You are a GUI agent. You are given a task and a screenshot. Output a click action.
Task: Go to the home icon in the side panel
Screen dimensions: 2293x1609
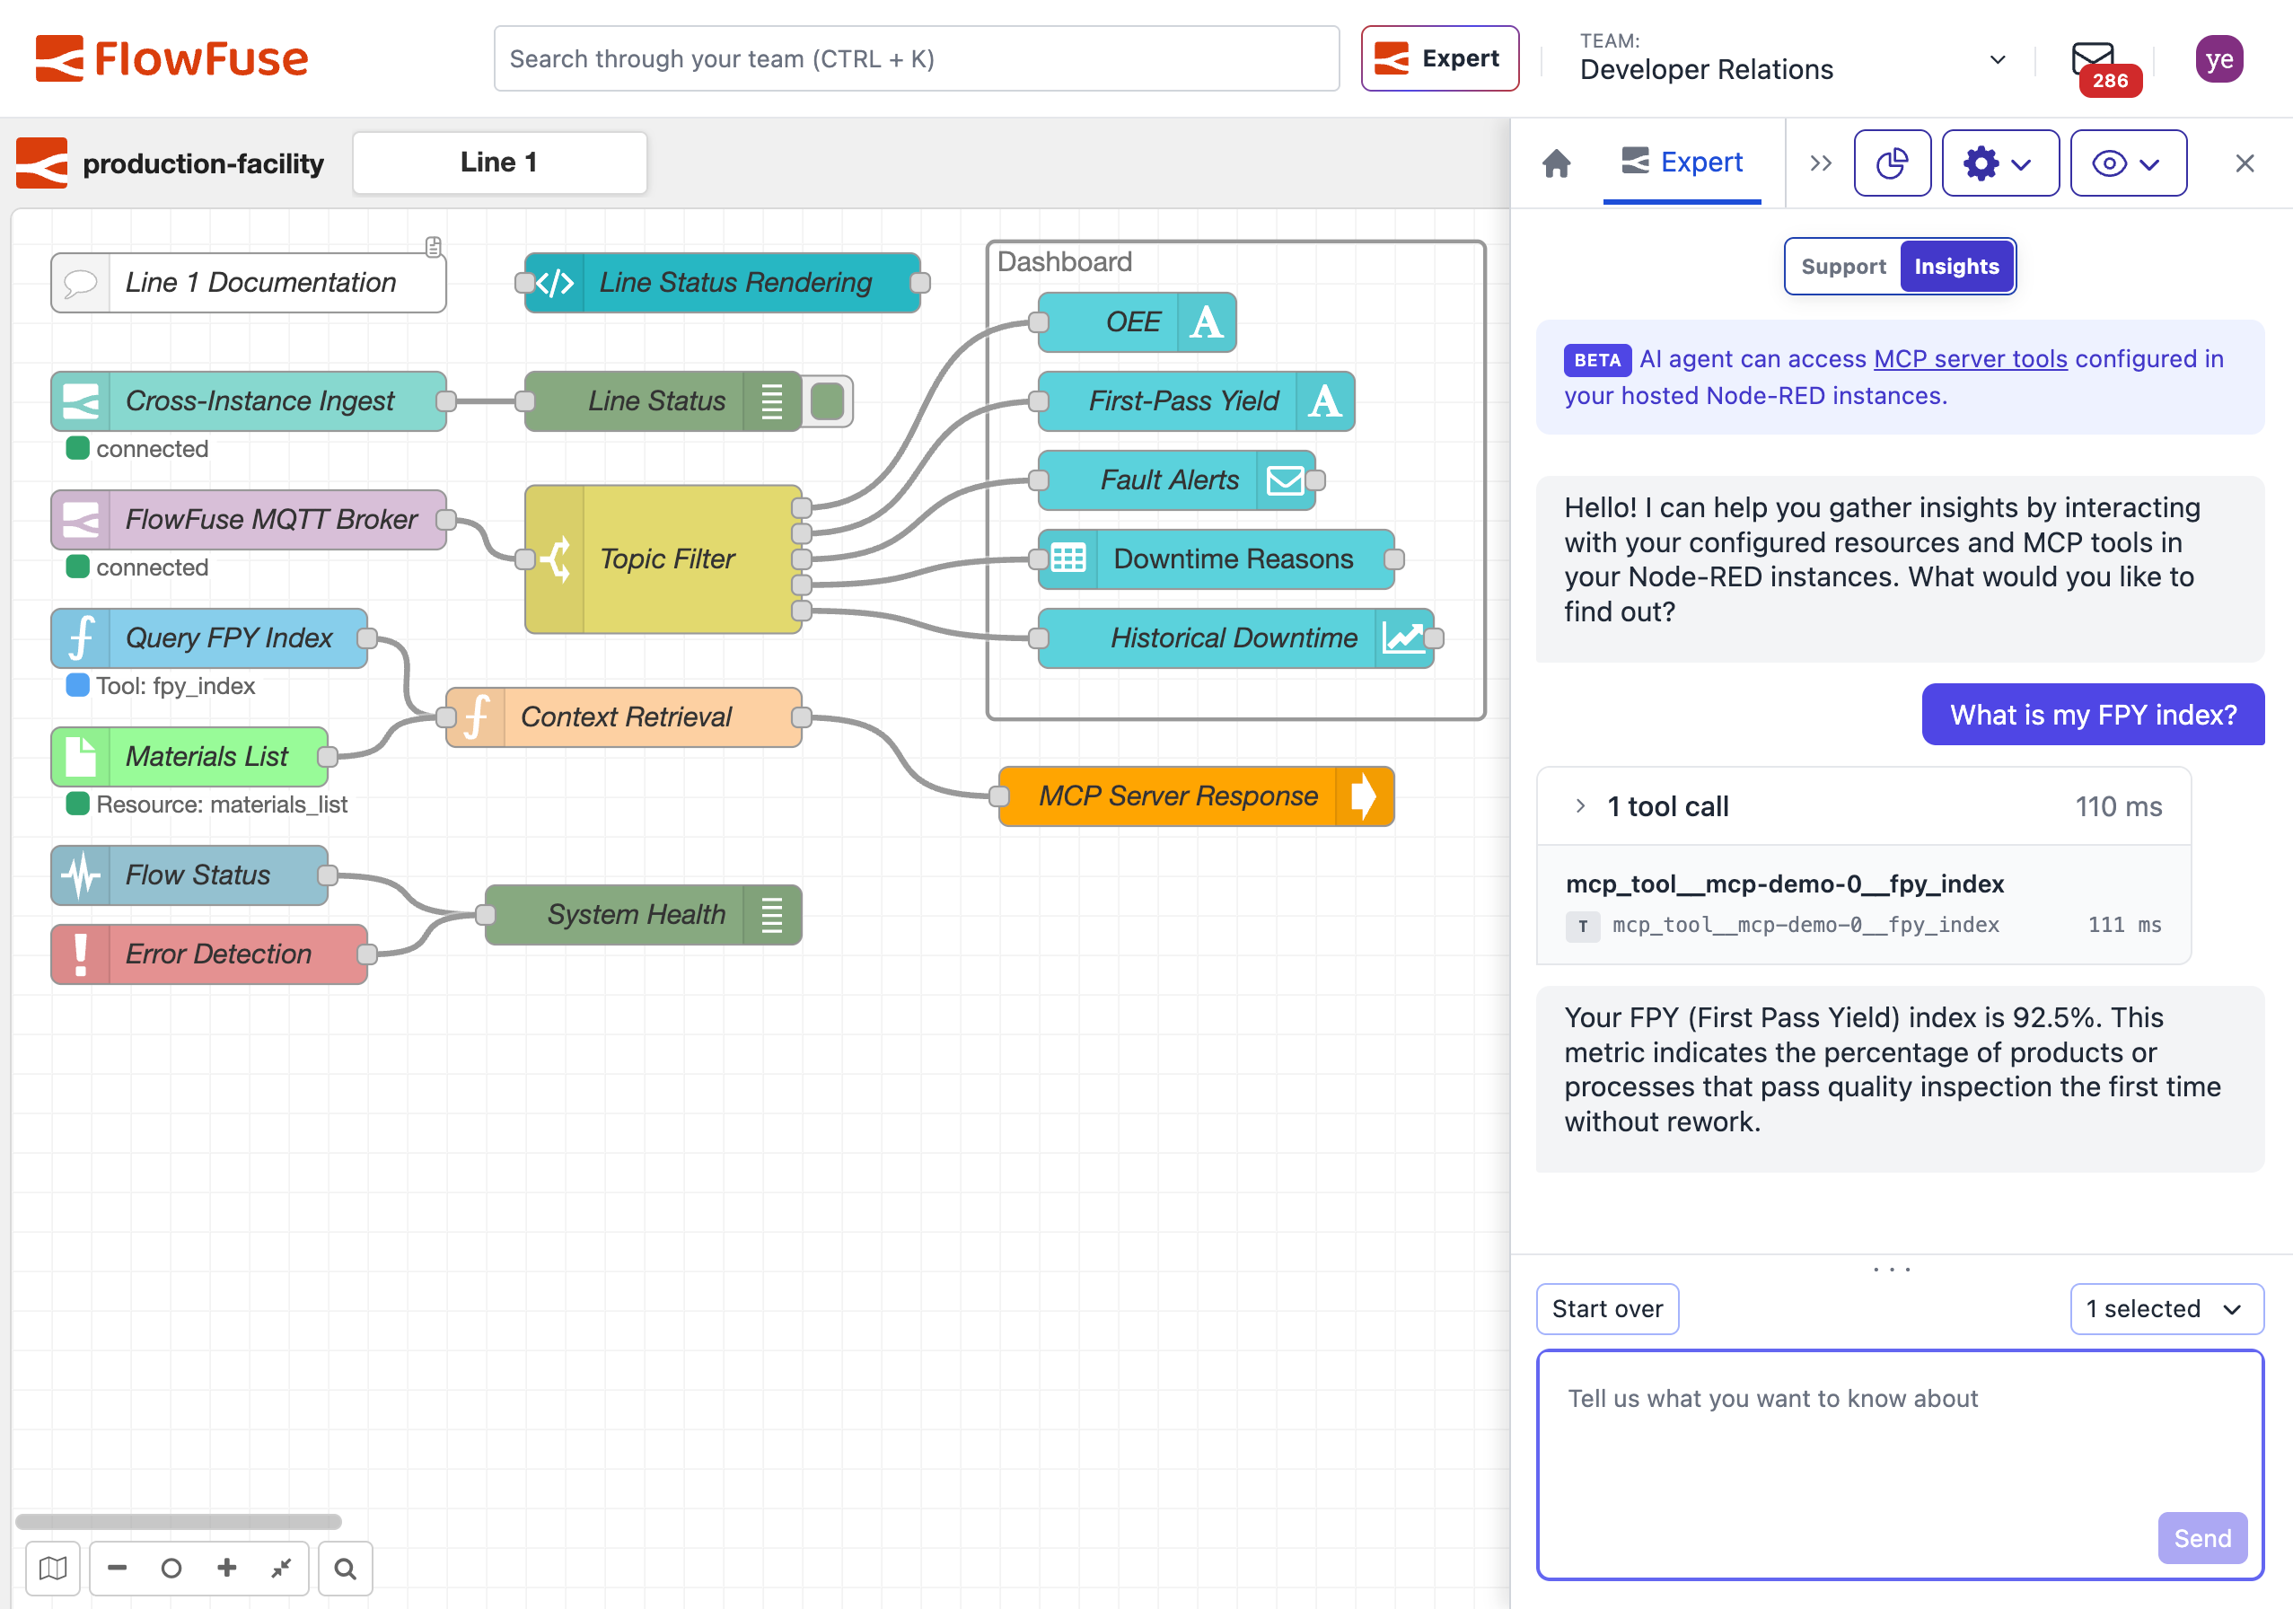[x=1556, y=163]
